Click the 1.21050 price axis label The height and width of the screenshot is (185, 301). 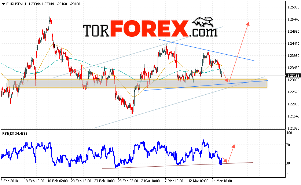click(293, 128)
